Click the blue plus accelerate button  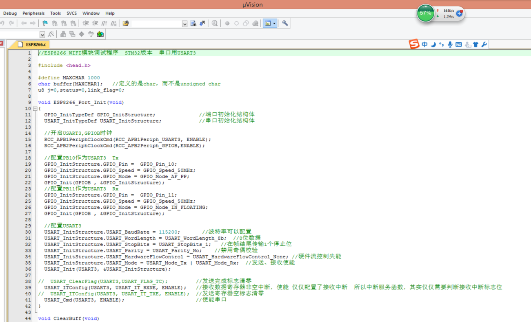pos(459,13)
